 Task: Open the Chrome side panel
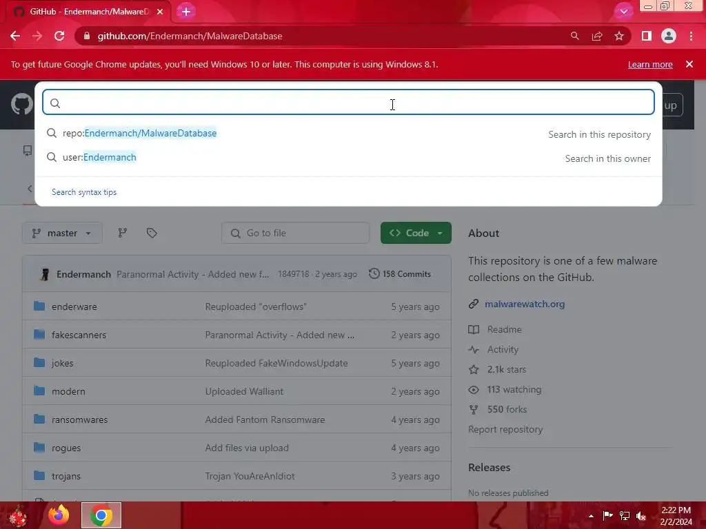[x=646, y=36]
